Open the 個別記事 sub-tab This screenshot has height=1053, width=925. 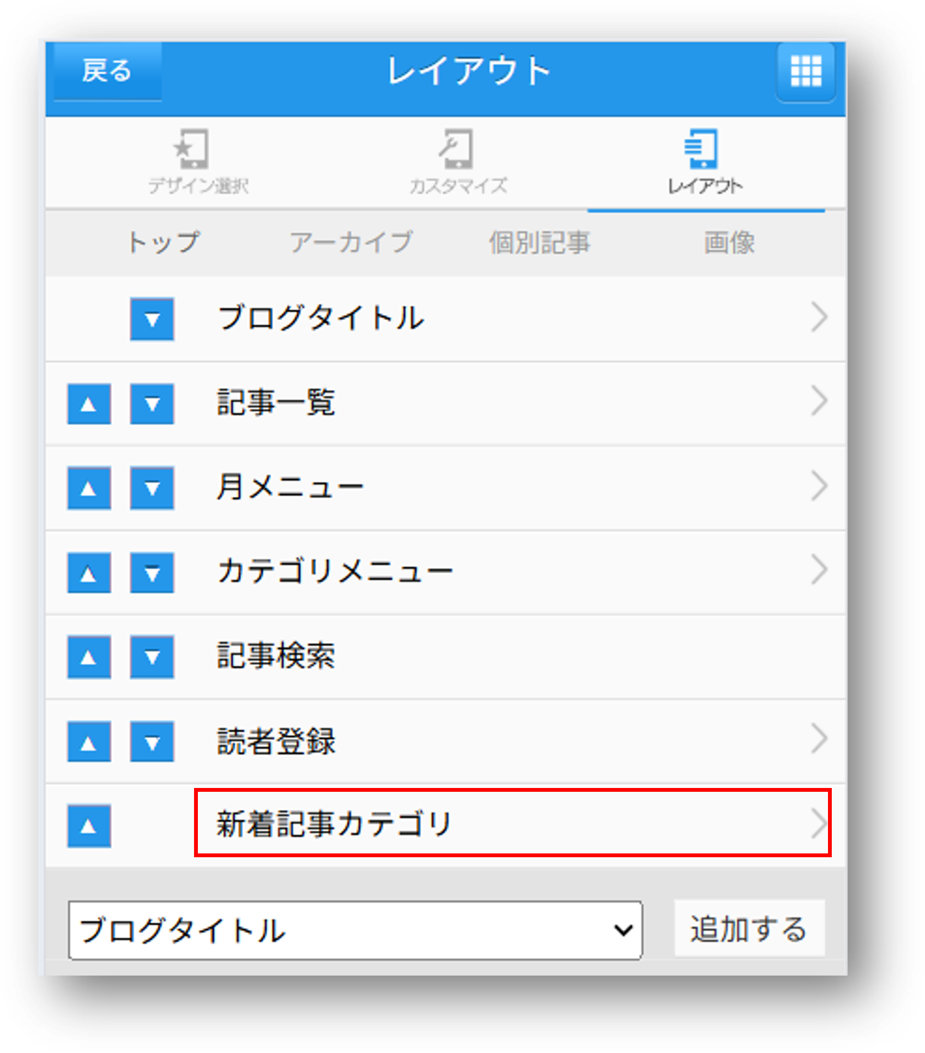(540, 243)
